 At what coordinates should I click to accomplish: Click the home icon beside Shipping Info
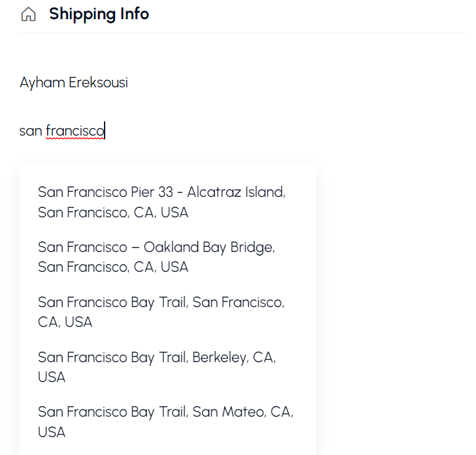tap(28, 14)
